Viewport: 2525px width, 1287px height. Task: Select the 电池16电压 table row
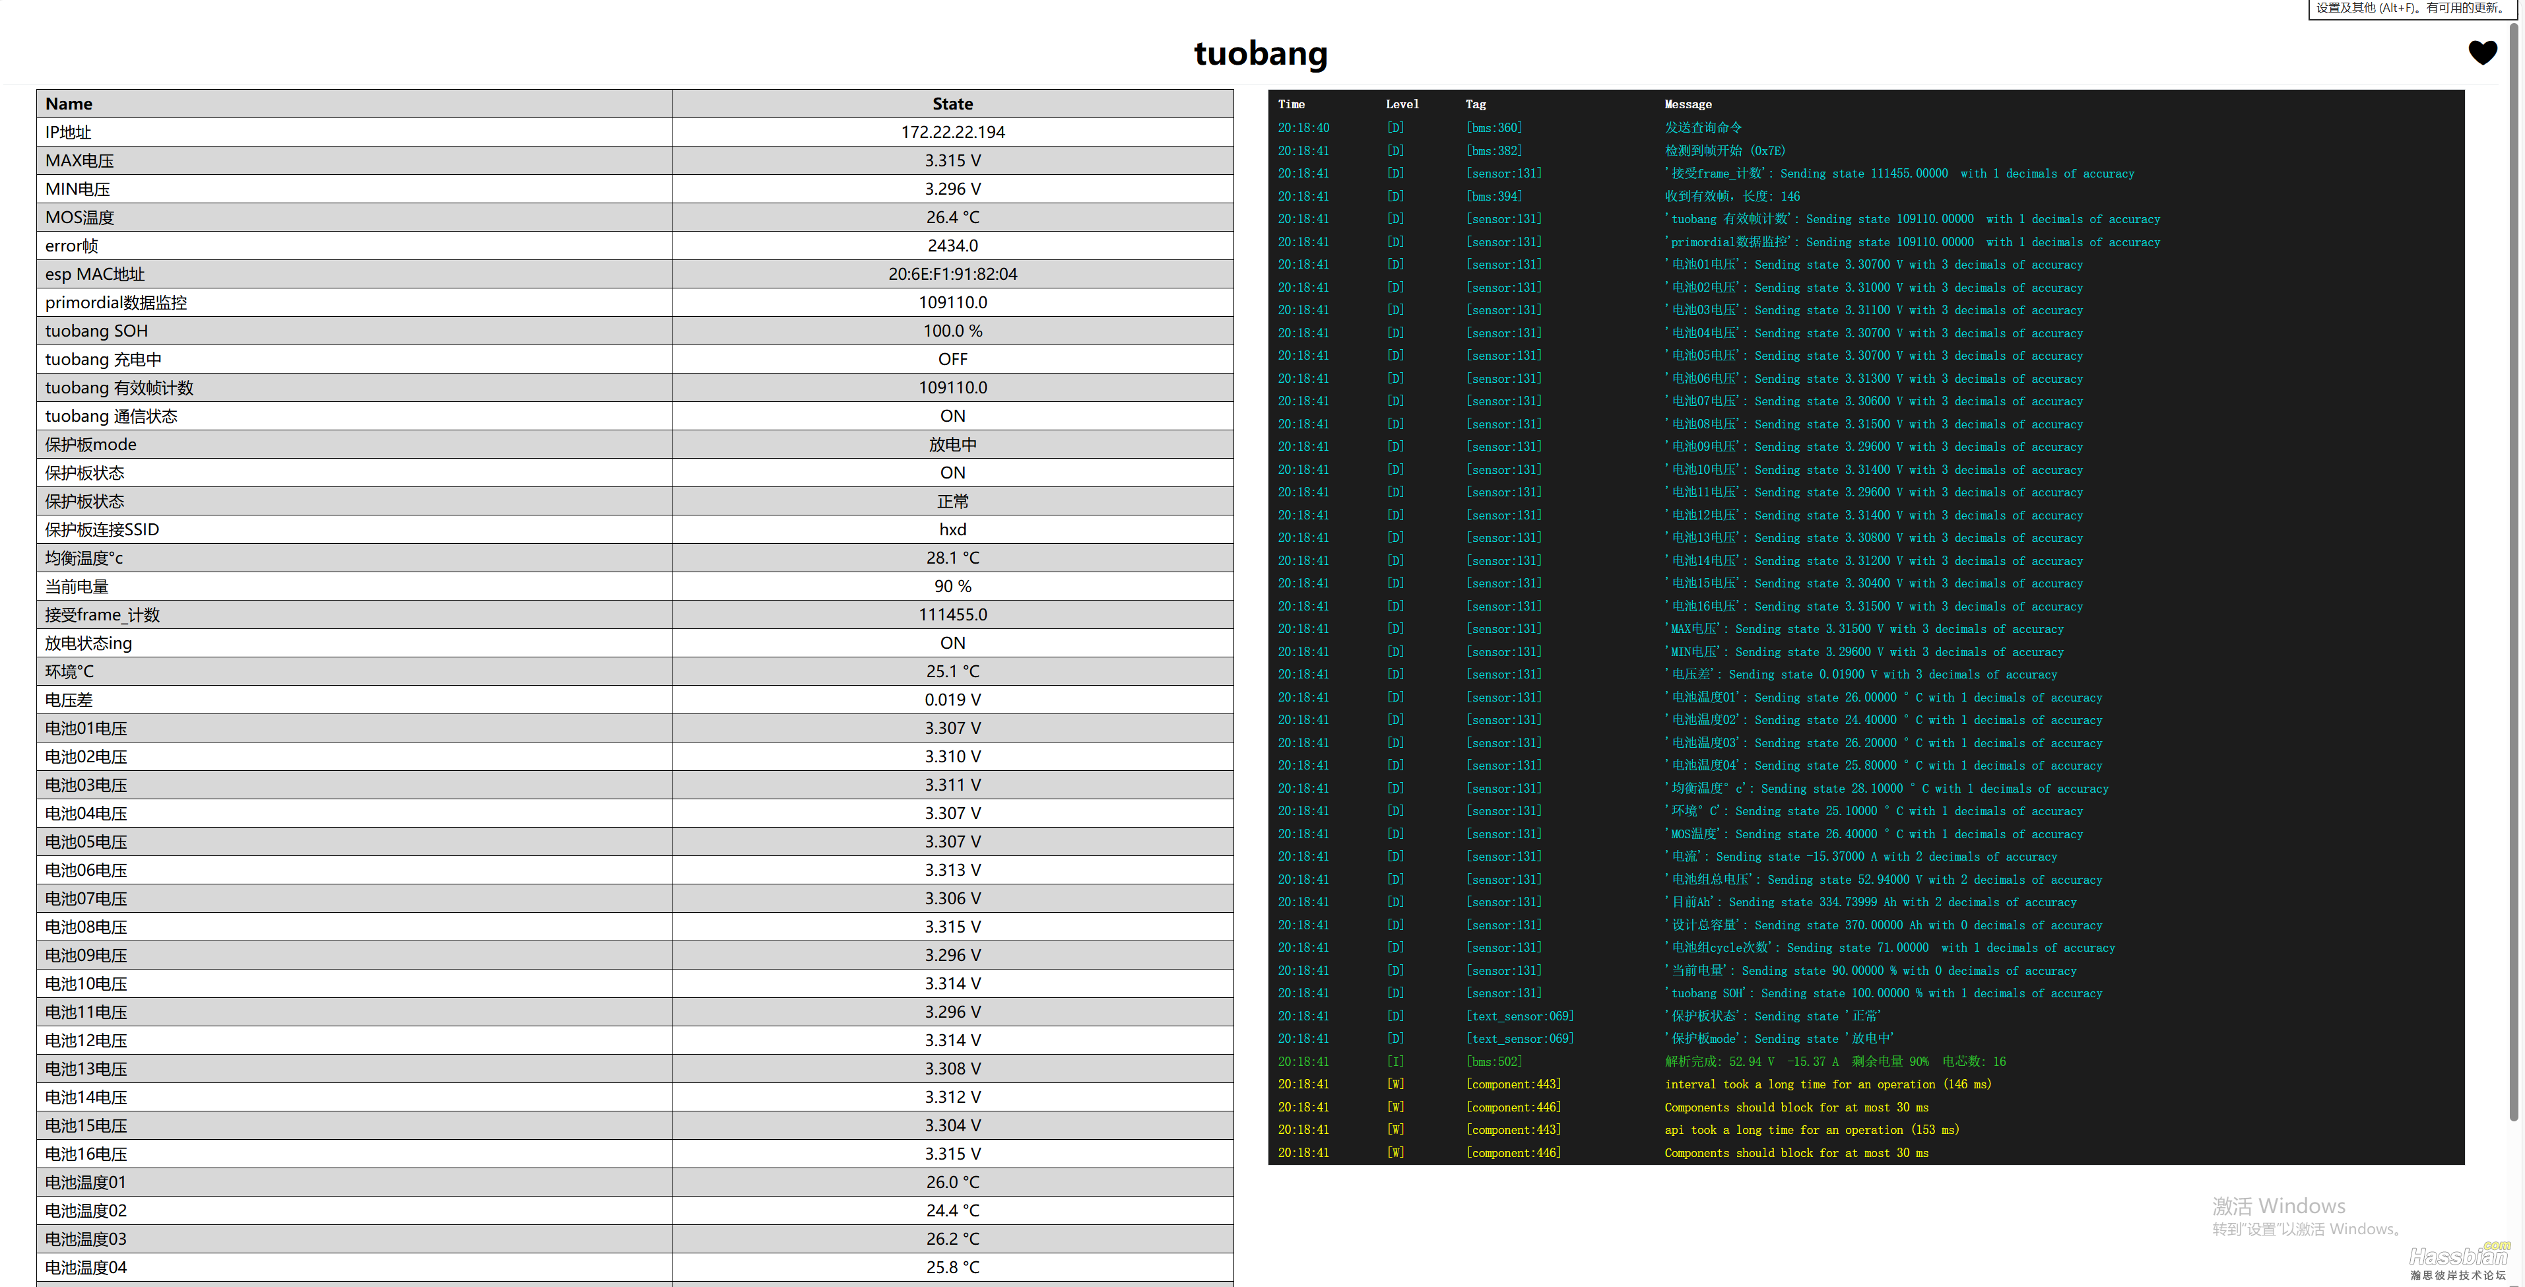coord(634,1154)
